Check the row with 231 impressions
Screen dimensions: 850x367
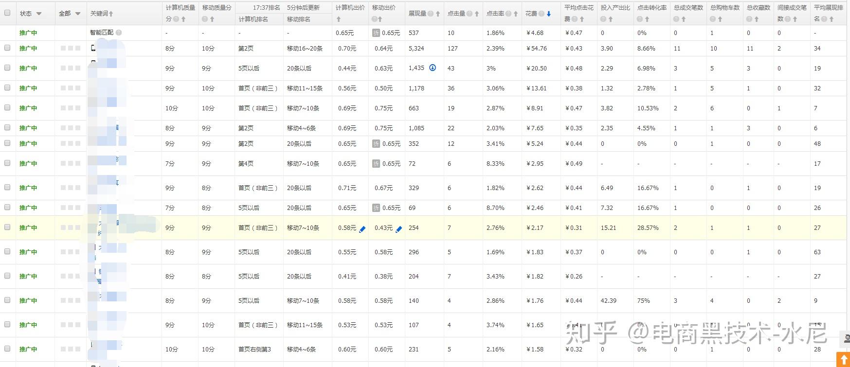pos(7,349)
